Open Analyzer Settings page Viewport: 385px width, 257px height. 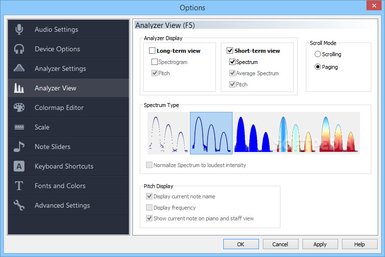pos(68,68)
